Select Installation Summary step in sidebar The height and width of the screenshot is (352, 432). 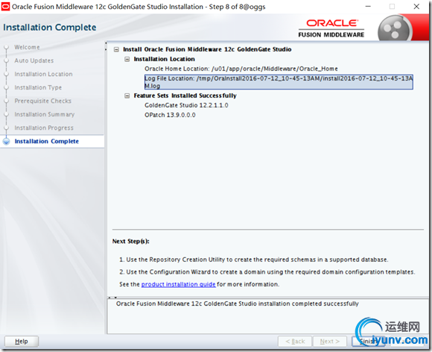click(x=45, y=114)
